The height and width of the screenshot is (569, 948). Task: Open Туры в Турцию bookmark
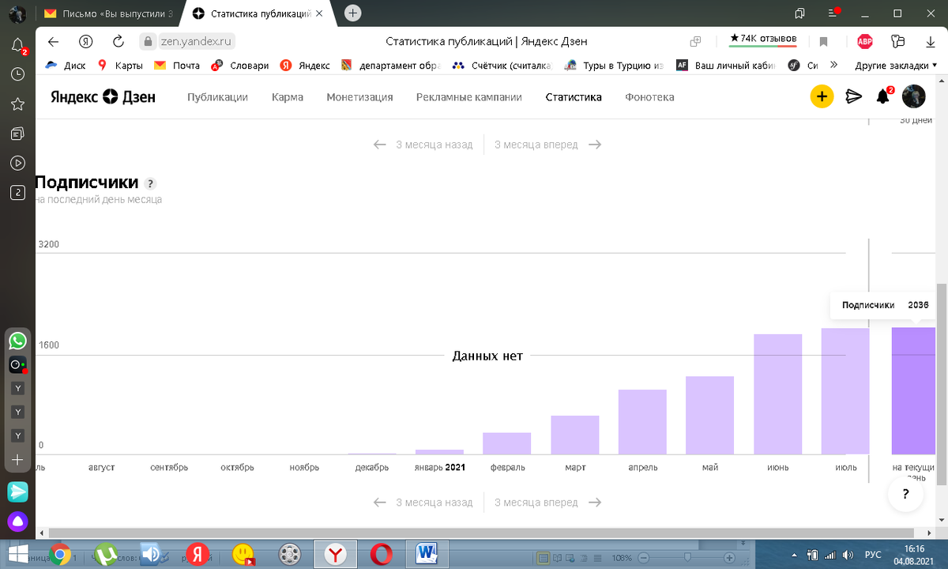(614, 66)
